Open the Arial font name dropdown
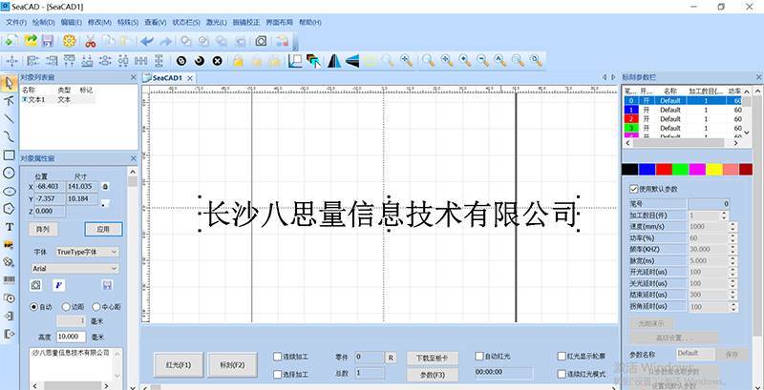This screenshot has height=390, width=764. coord(75,269)
